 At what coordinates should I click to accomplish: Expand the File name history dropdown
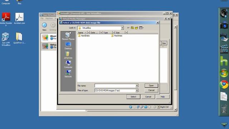(x=137, y=86)
